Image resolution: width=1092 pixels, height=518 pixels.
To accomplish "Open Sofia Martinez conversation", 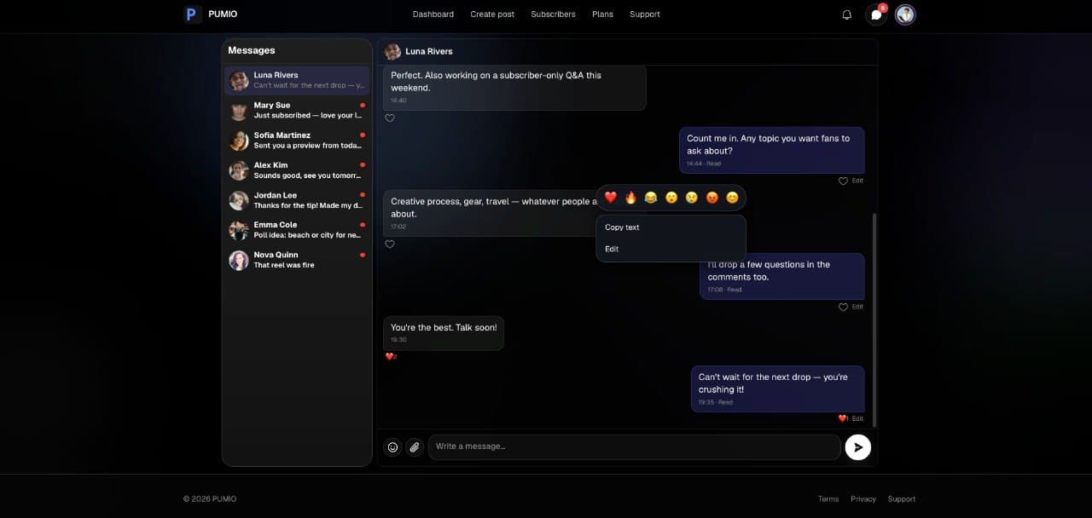I will coord(297,141).
